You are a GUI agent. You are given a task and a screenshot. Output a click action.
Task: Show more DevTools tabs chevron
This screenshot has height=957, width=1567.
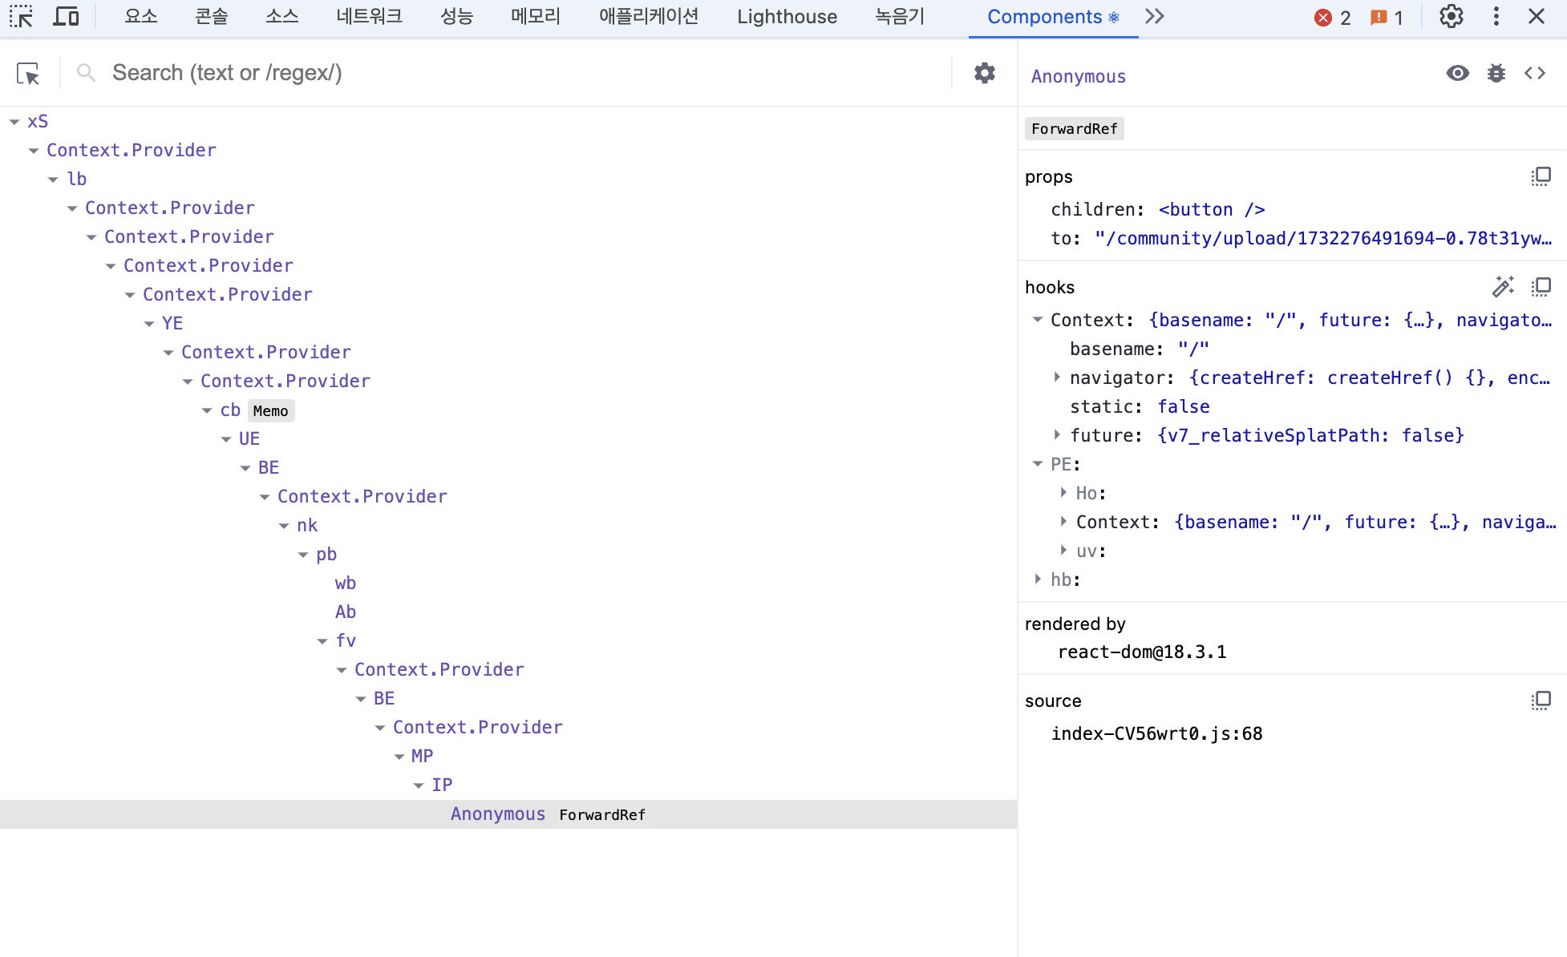pos(1154,17)
